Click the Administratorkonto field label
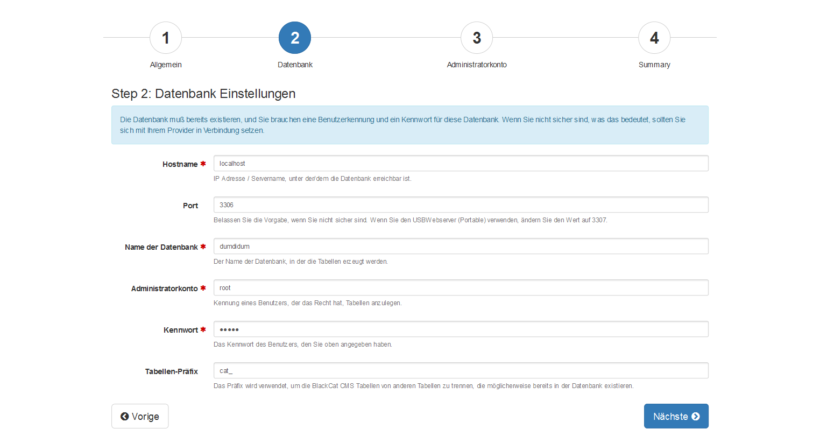820x436 pixels. point(165,289)
